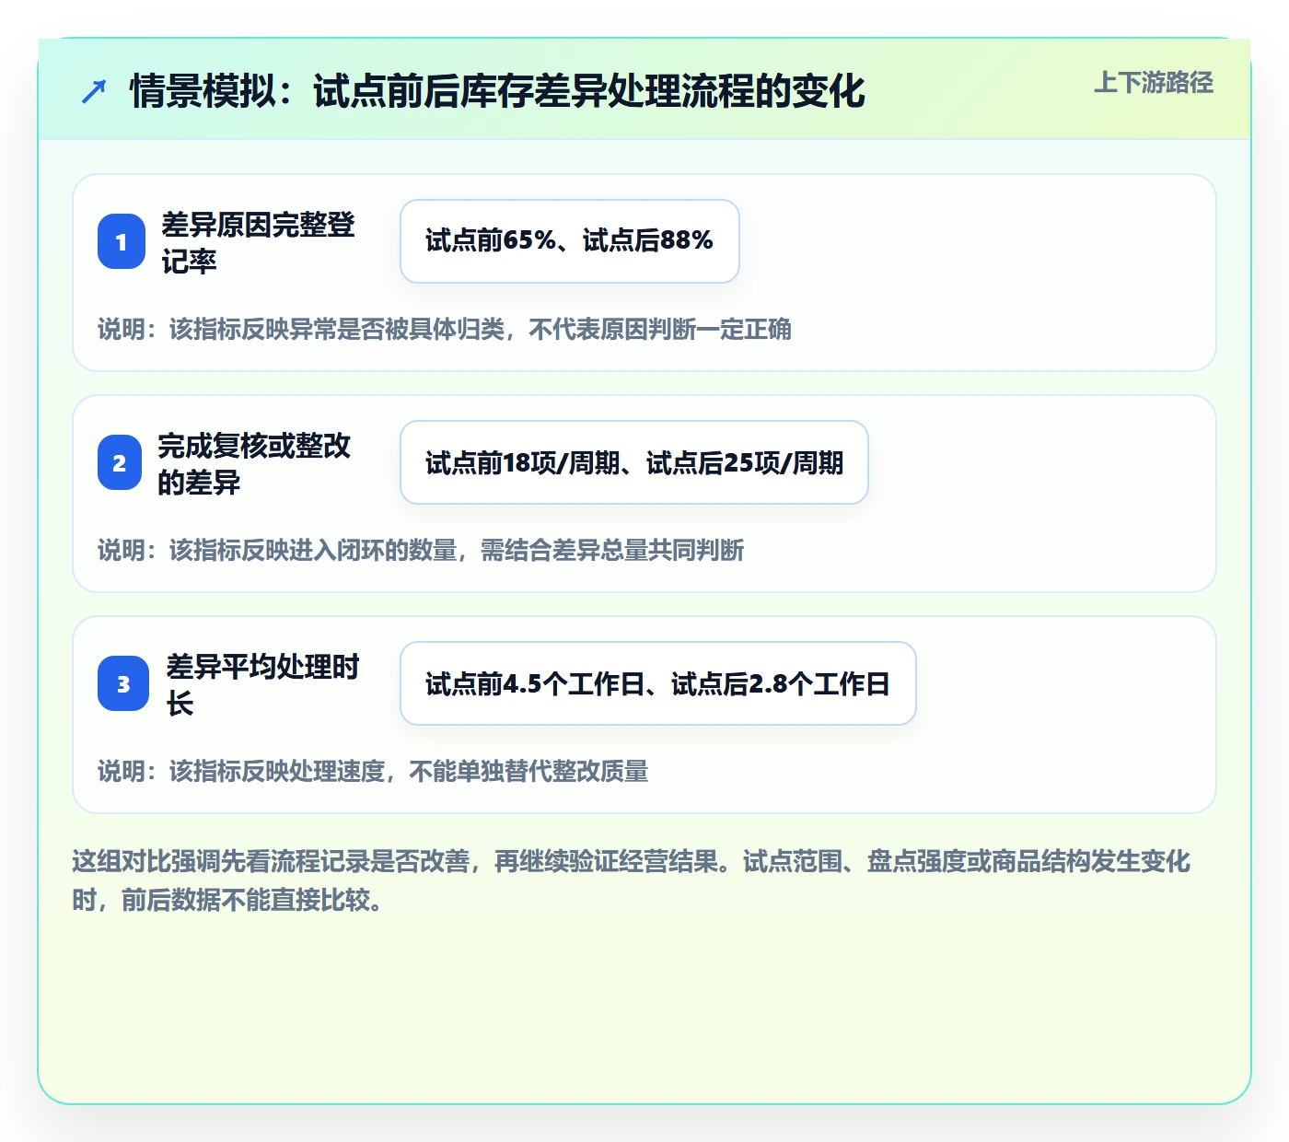Viewport: 1289px width, 1142px height.
Task: Click the note about 进入闭环的数量
Action: coord(421,550)
